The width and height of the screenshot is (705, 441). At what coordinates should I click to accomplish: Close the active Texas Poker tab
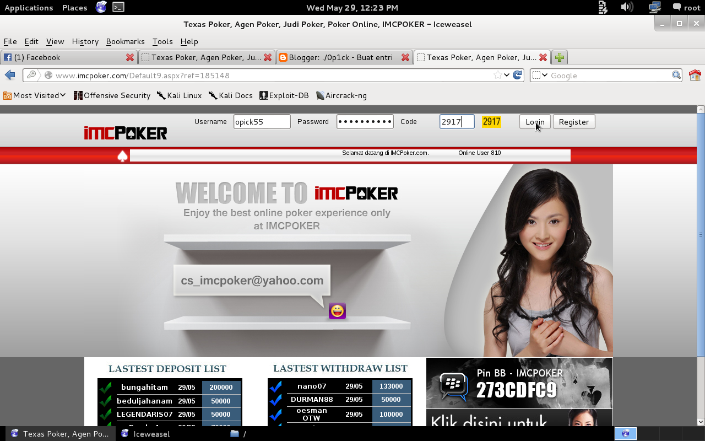543,57
